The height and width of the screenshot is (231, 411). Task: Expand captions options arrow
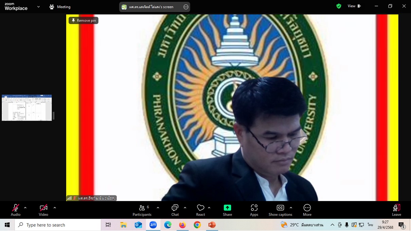291,208
